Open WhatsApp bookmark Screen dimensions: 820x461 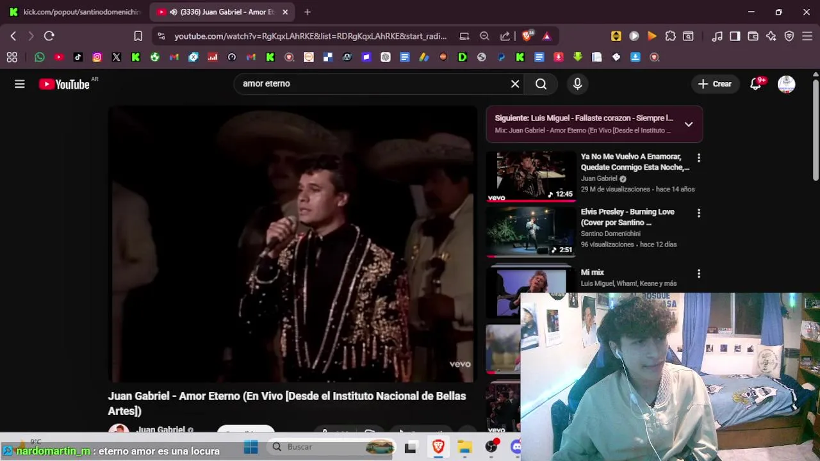tap(40, 57)
